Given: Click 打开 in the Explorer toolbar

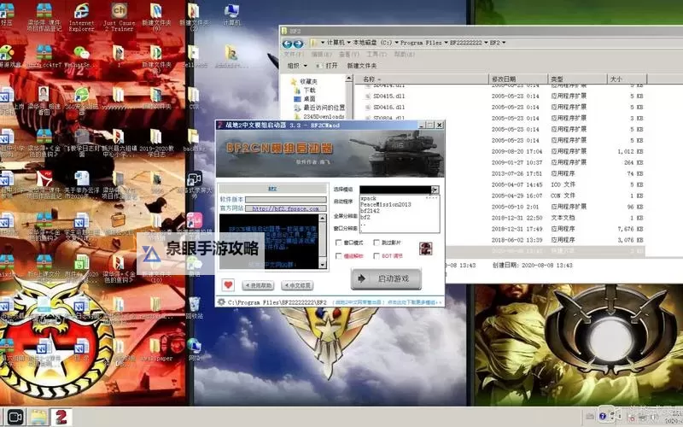Looking at the screenshot, I should (328, 66).
